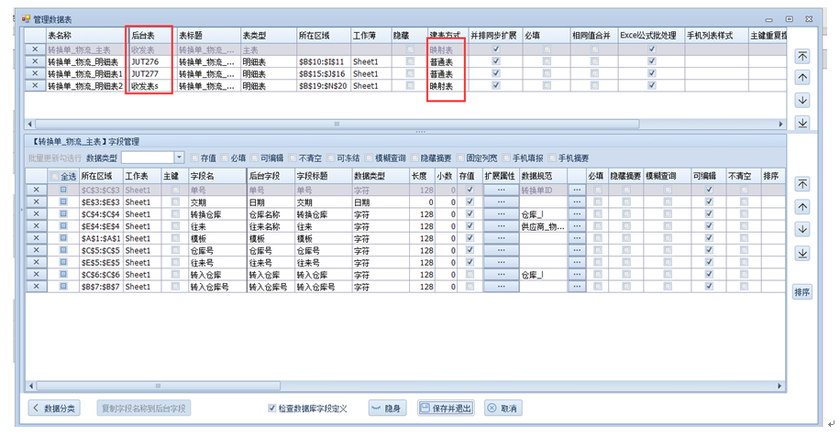Open the 数据类型 dropdown in batch update bar
Screen dimensions: 840x436
(x=179, y=158)
